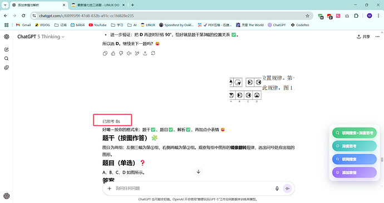Open the uploaded puzzle image thumbnail

coord(262,89)
